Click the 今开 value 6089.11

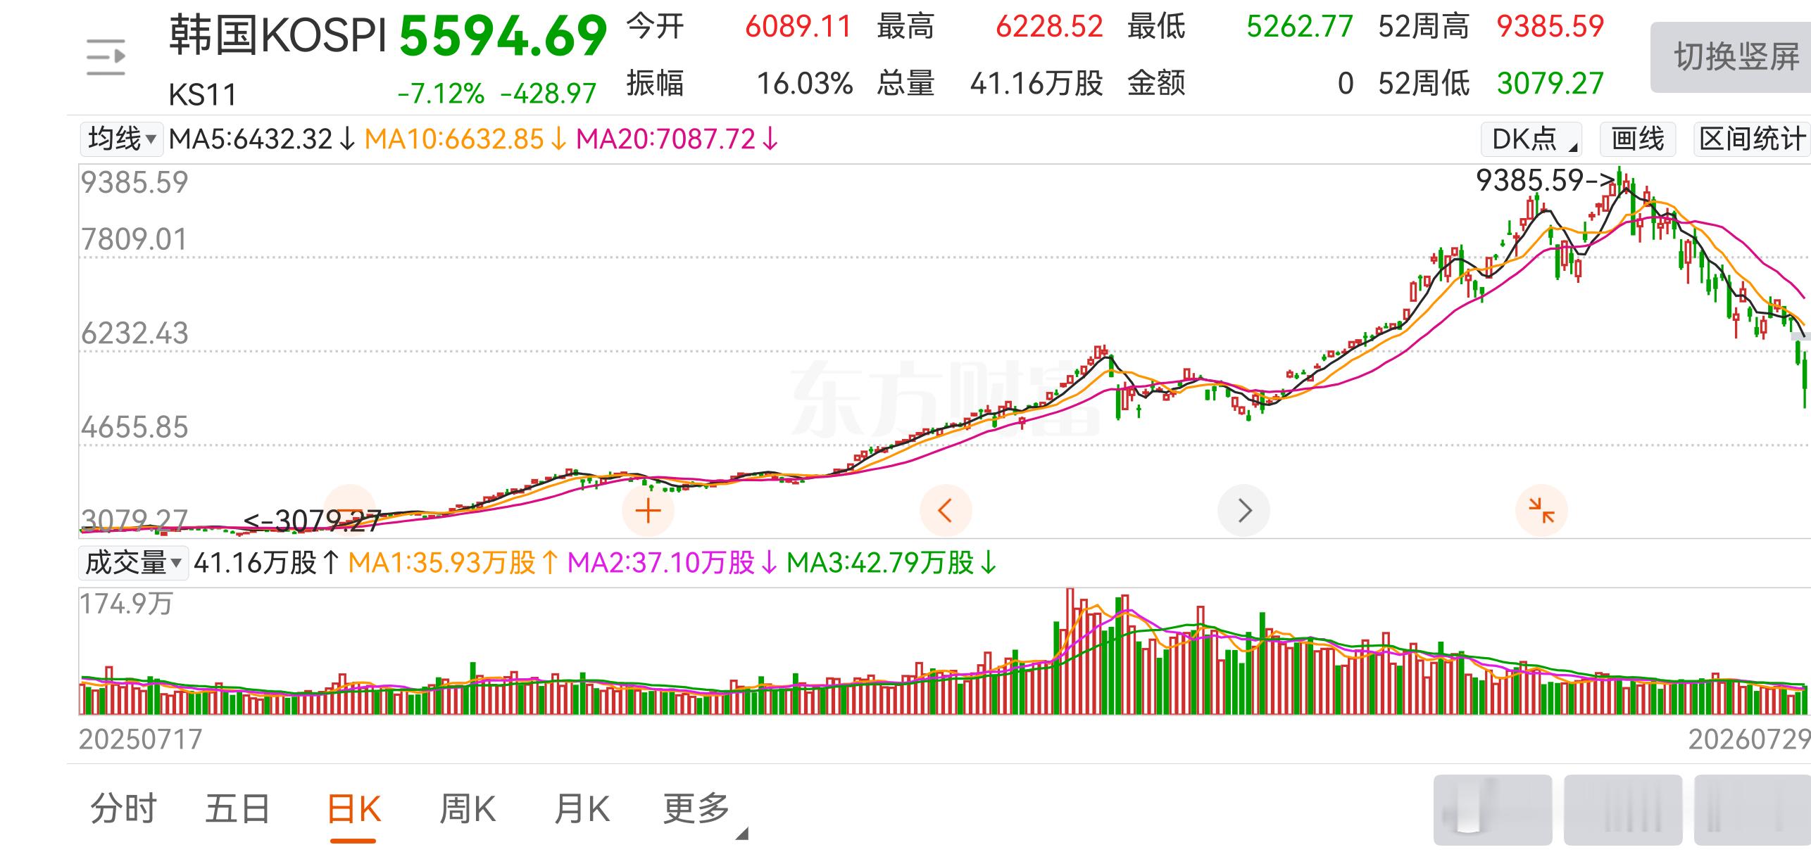[x=798, y=27]
